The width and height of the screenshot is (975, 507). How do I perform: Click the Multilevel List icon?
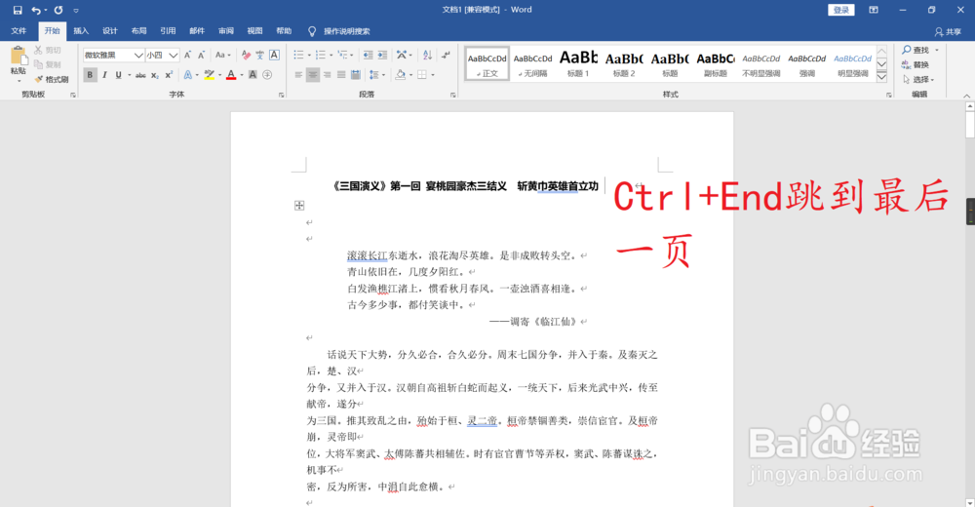click(x=342, y=56)
